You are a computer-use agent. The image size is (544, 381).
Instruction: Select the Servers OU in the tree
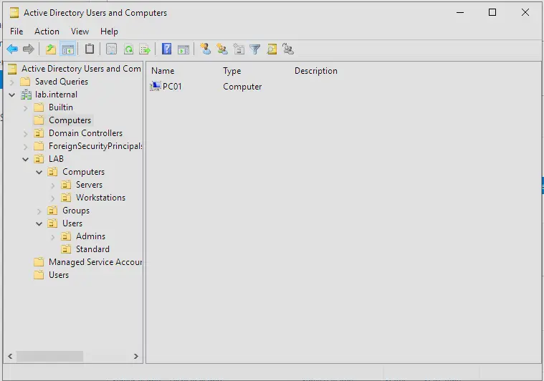click(89, 185)
